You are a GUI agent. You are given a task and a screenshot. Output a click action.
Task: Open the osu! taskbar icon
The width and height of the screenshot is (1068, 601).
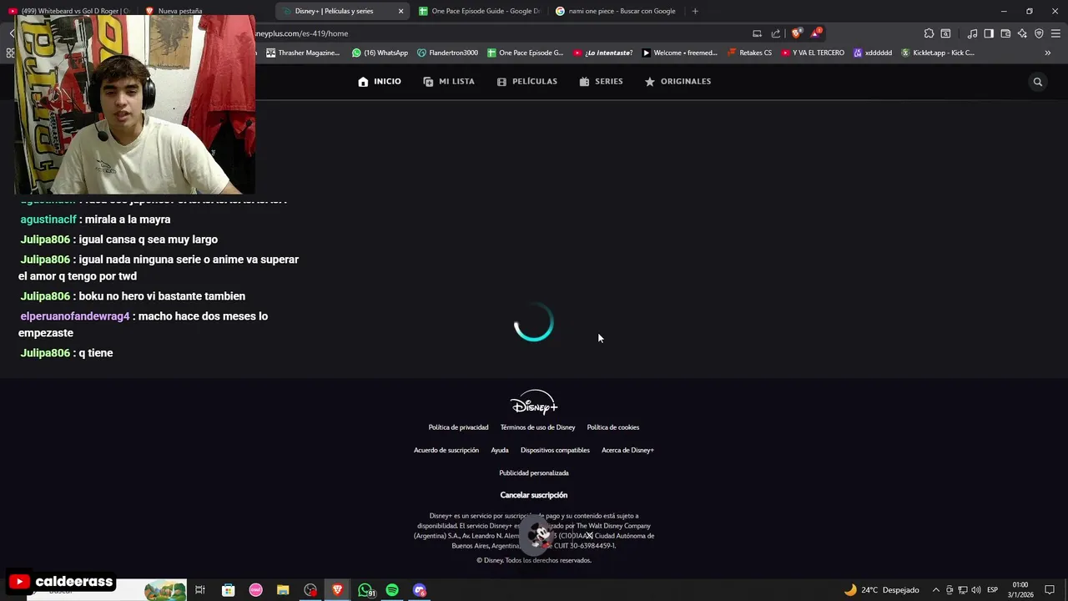[x=255, y=590]
